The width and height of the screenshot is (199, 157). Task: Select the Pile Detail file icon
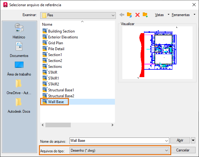(x=45, y=49)
